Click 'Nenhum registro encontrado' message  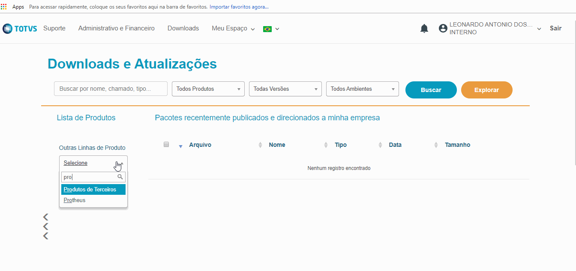(339, 168)
